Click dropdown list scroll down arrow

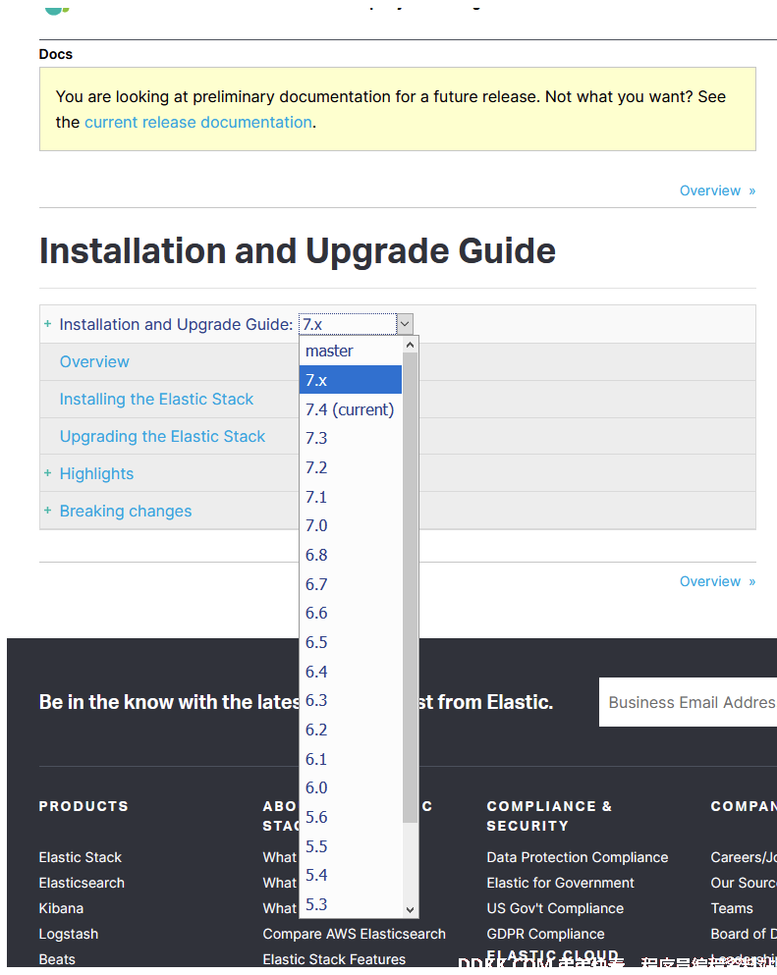tap(410, 910)
